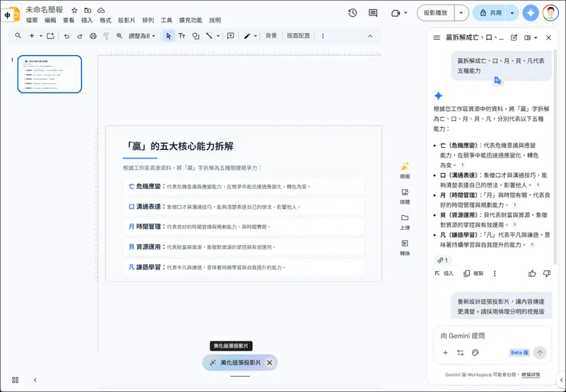
Task: Open the 檔案 menu
Action: click(x=32, y=20)
